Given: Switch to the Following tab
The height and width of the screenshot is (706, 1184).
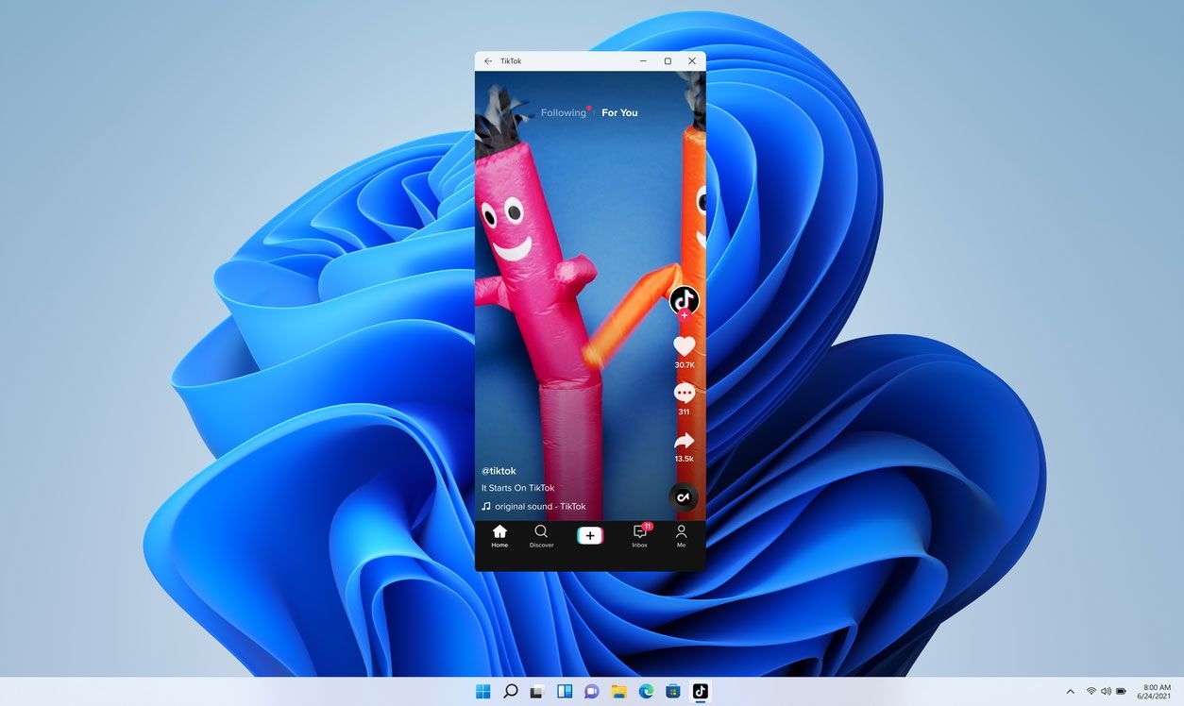Looking at the screenshot, I should (x=564, y=112).
